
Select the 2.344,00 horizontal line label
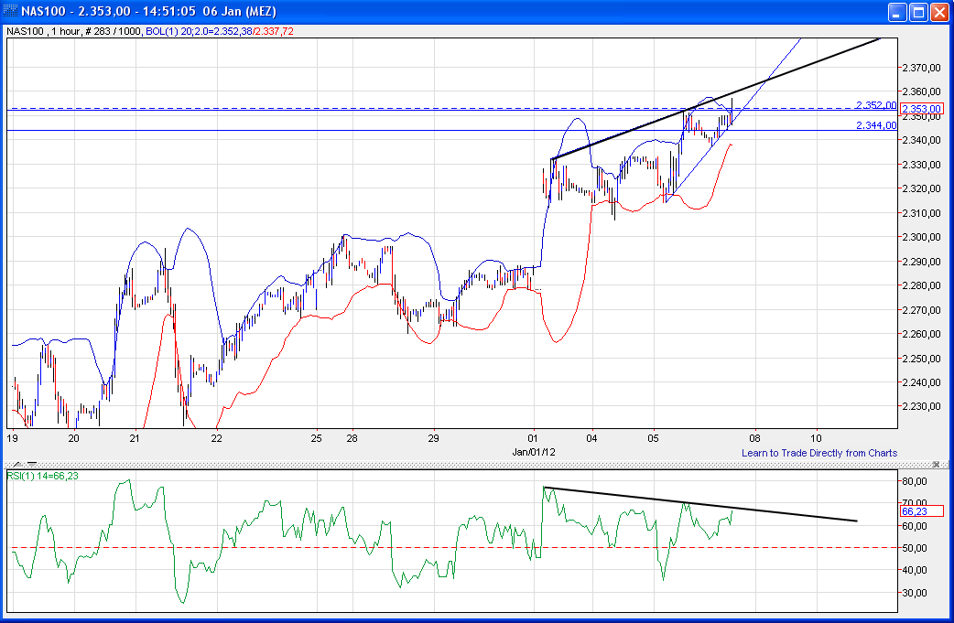[875, 126]
